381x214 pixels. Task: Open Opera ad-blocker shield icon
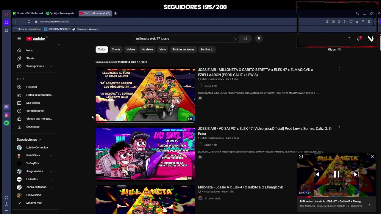point(339,21)
